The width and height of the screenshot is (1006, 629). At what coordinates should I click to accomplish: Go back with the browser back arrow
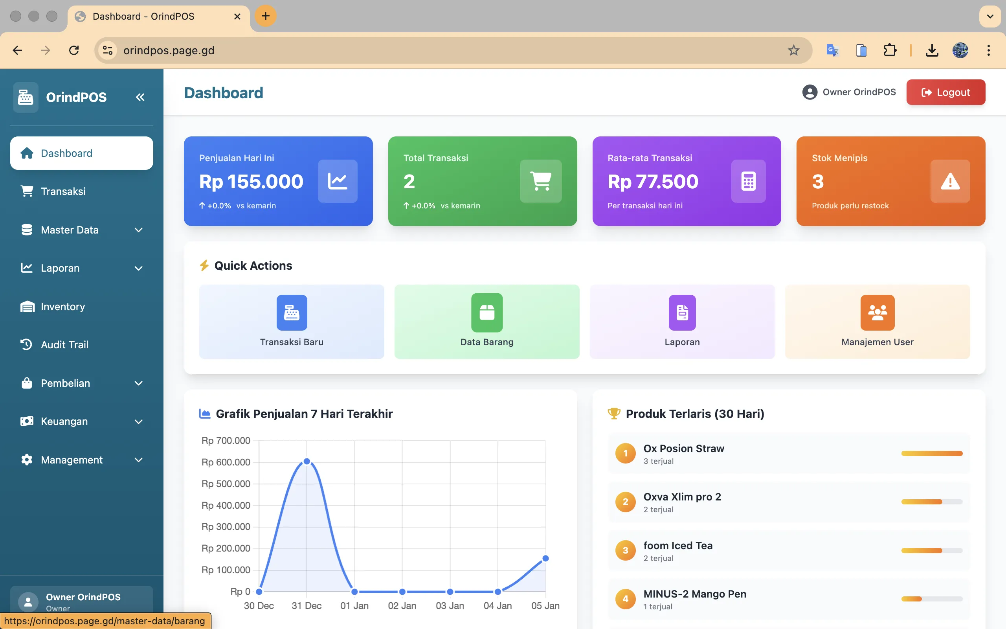point(17,50)
